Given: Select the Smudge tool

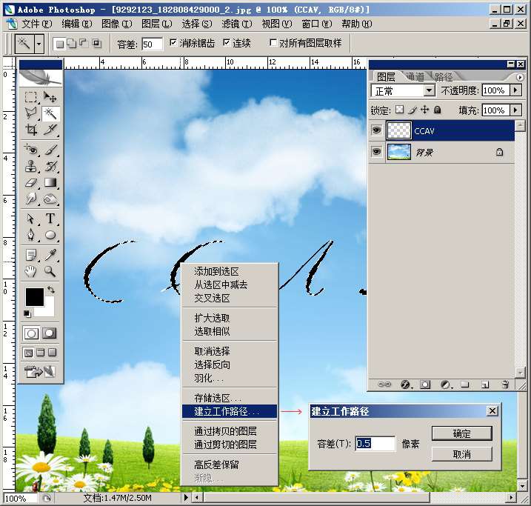Looking at the screenshot, I should click(x=31, y=199).
